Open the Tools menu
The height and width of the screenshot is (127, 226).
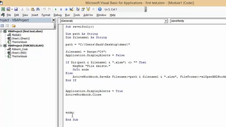click(77, 15)
